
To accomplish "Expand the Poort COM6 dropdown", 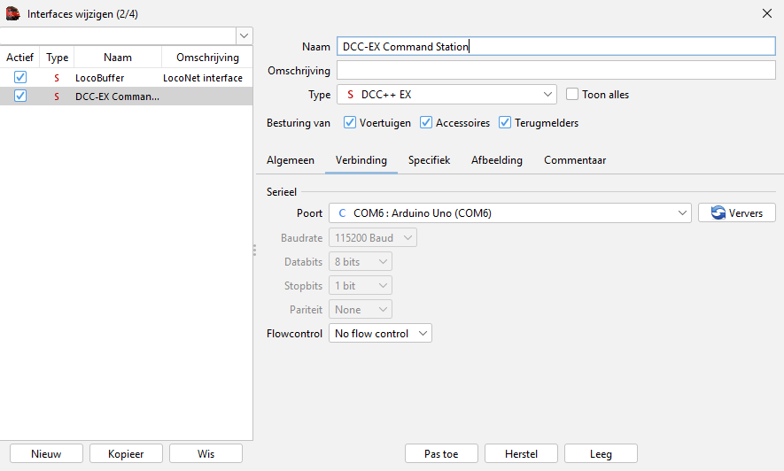I will pyautogui.click(x=681, y=213).
